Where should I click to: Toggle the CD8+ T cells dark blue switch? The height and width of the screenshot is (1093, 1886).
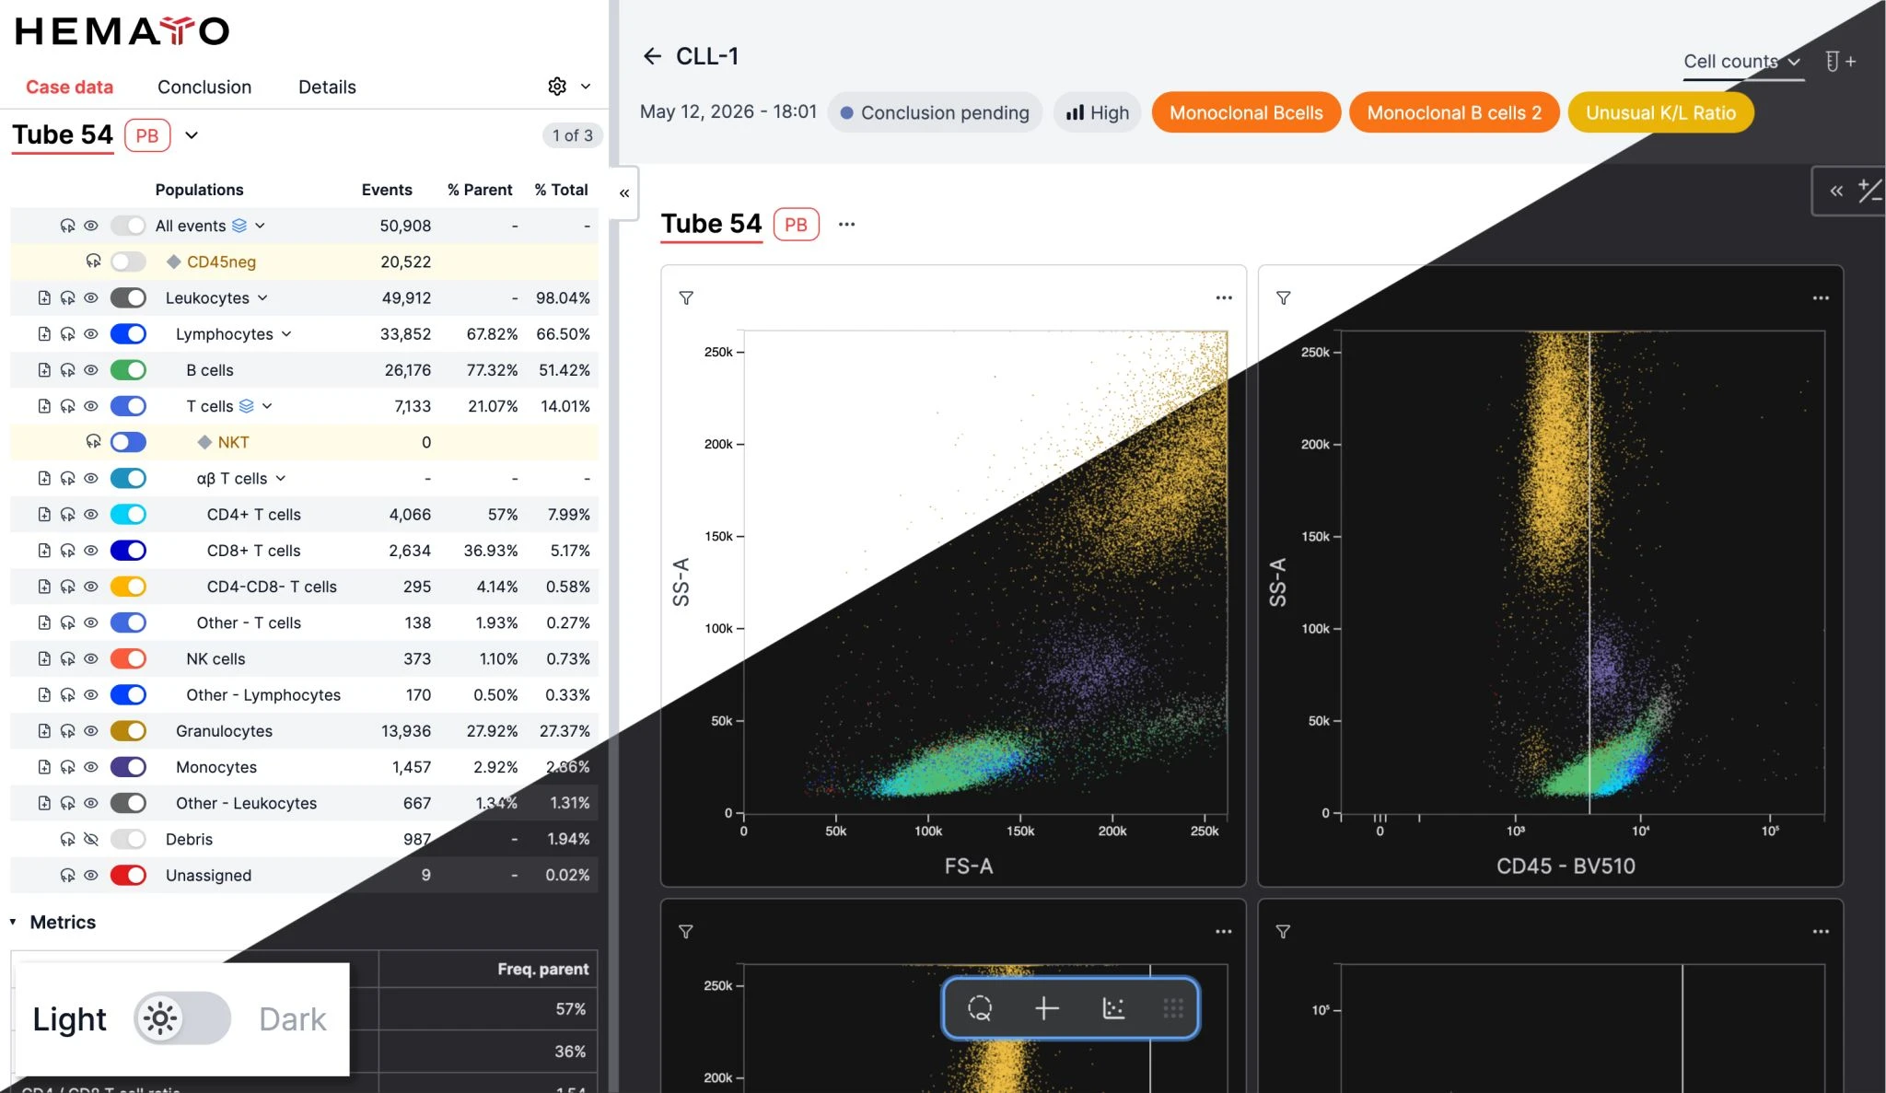pyautogui.click(x=128, y=551)
